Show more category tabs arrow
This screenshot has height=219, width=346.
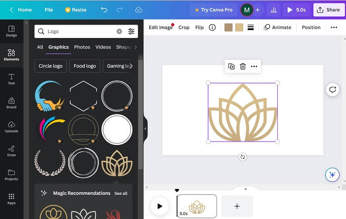[x=135, y=47]
